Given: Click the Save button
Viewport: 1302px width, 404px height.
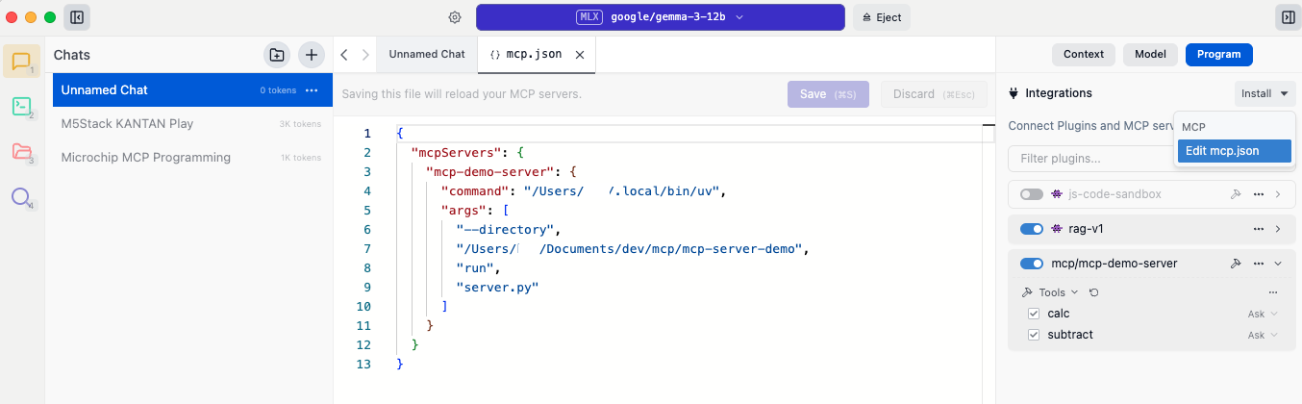Looking at the screenshot, I should tap(827, 94).
